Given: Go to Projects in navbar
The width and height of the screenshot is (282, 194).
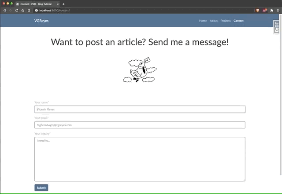Looking at the screenshot, I should pyautogui.click(x=226, y=21).
